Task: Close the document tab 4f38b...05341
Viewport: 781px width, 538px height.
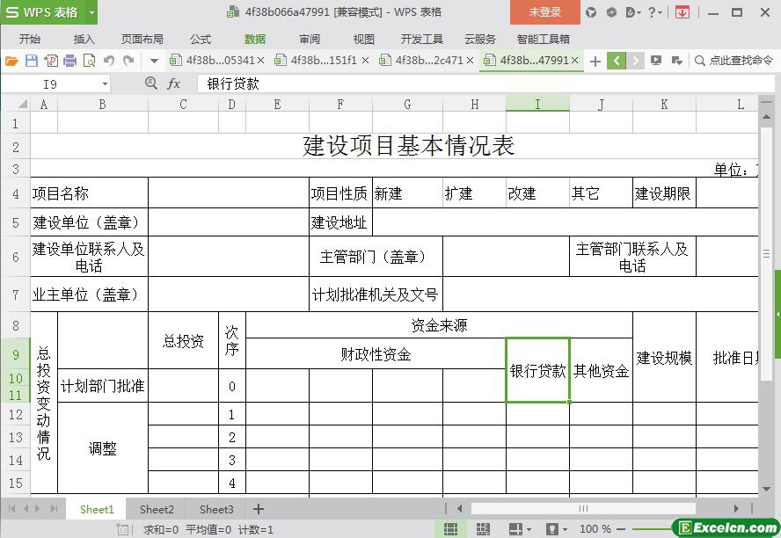Action: pyautogui.click(x=260, y=61)
